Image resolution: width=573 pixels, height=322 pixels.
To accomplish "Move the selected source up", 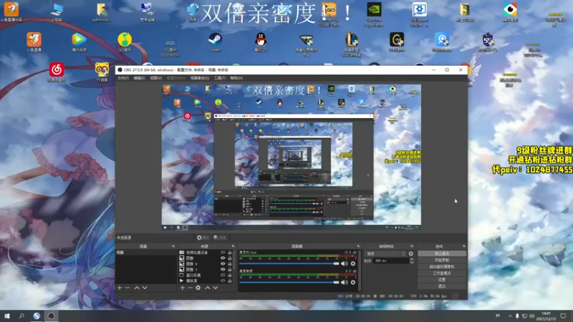I will point(208,288).
